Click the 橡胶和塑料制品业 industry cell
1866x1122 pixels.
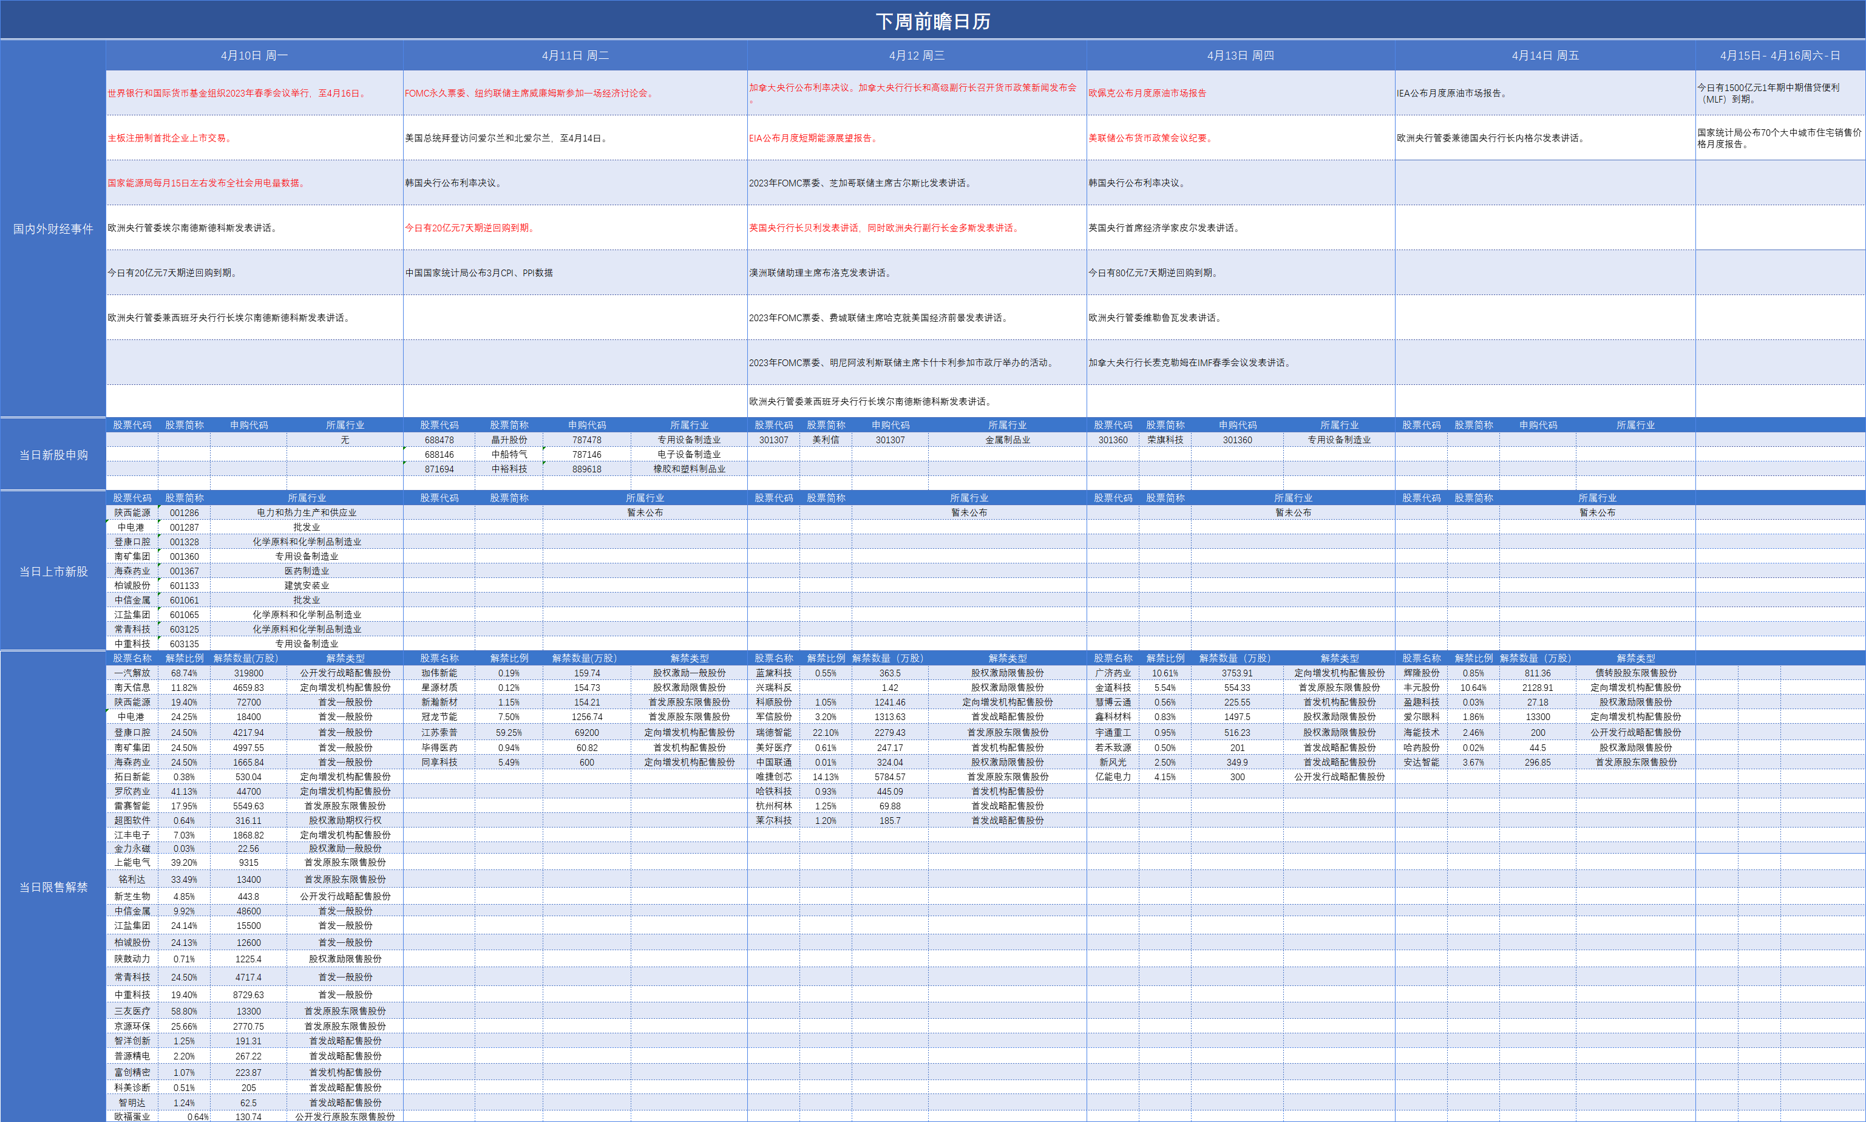pos(688,469)
